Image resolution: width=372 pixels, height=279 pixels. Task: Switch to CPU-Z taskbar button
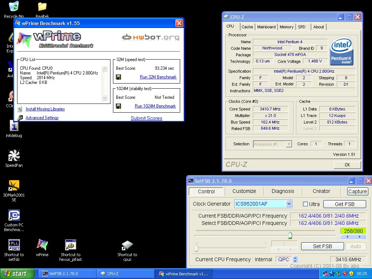[x=125, y=274]
